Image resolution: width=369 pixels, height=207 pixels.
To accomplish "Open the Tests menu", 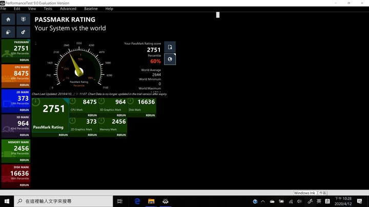I will click(48, 9).
